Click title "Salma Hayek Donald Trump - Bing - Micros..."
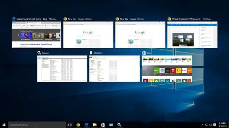The image size is (229, 128). pos(36,19)
